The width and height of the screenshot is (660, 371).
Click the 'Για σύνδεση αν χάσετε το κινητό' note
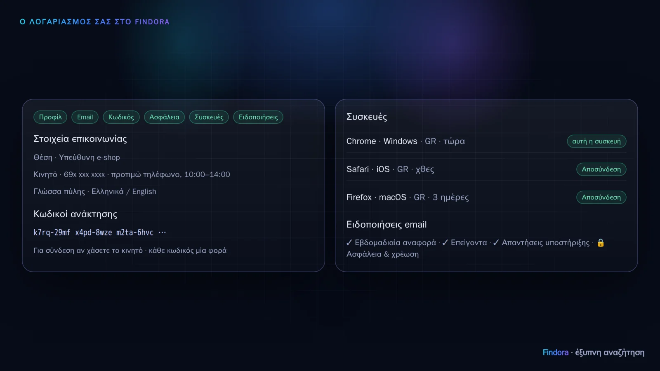130,251
